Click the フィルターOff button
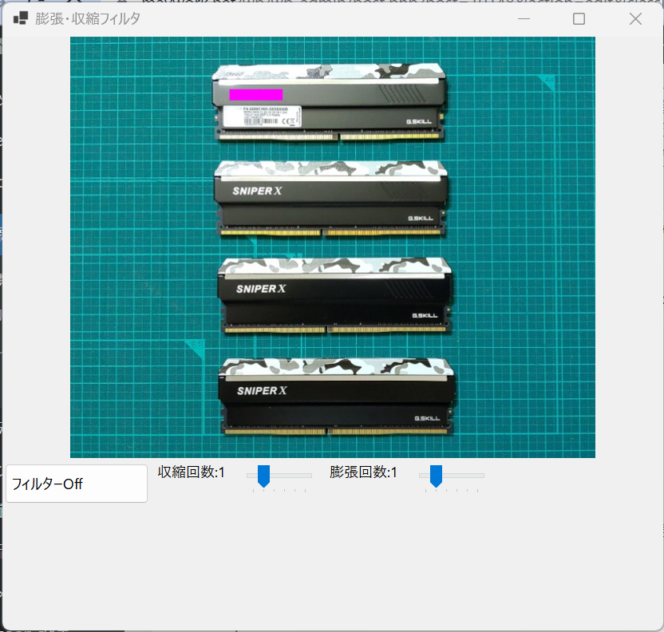 point(77,484)
